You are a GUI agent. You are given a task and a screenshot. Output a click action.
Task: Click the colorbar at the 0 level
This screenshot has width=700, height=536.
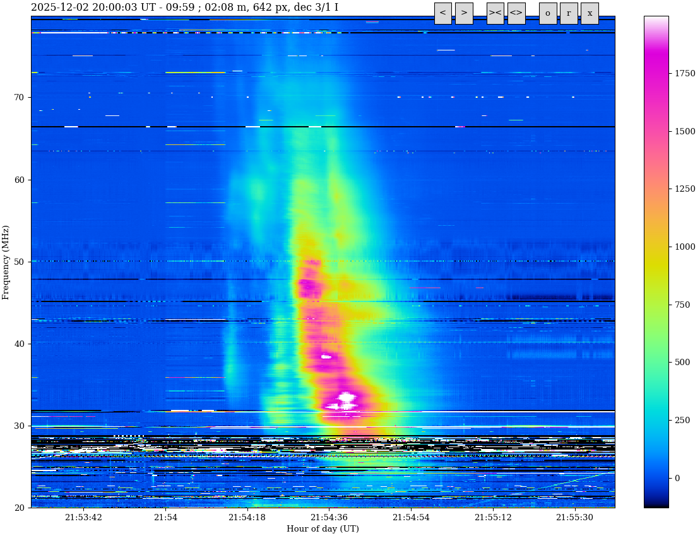[656, 478]
